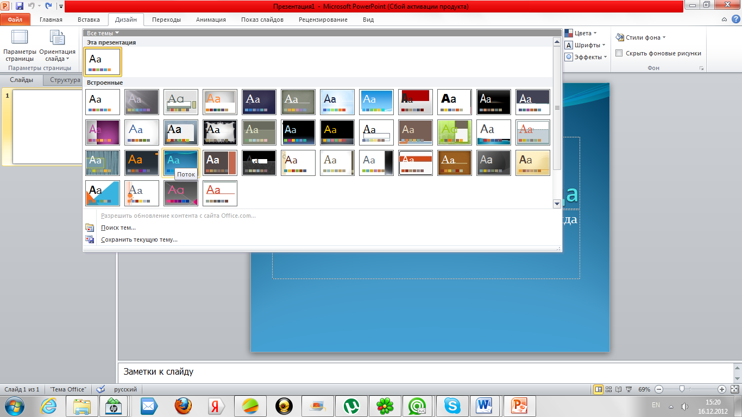Image resolution: width=742 pixels, height=417 pixels.
Task: Switch to the Главная tab
Action: coord(51,20)
